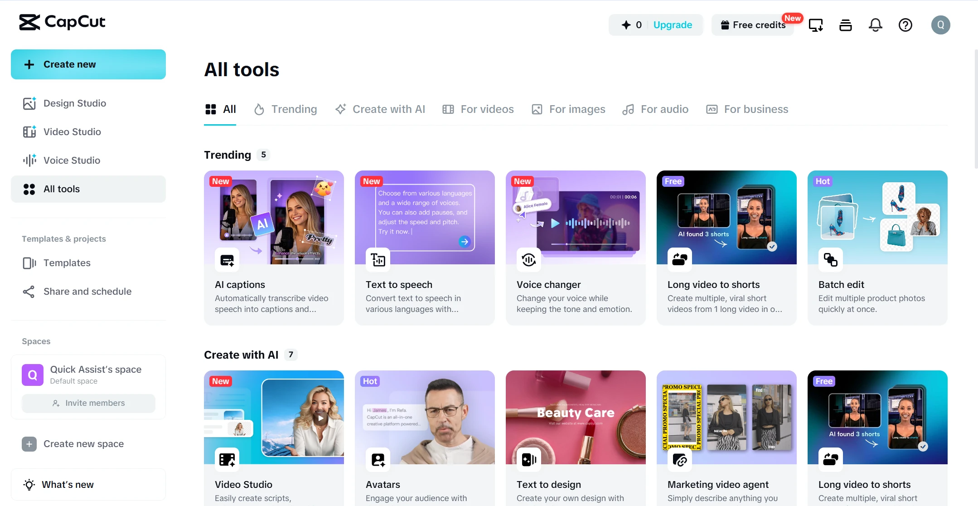The width and height of the screenshot is (978, 506).
Task: Click the 'Marketing video agent' title text
Action: click(x=718, y=485)
